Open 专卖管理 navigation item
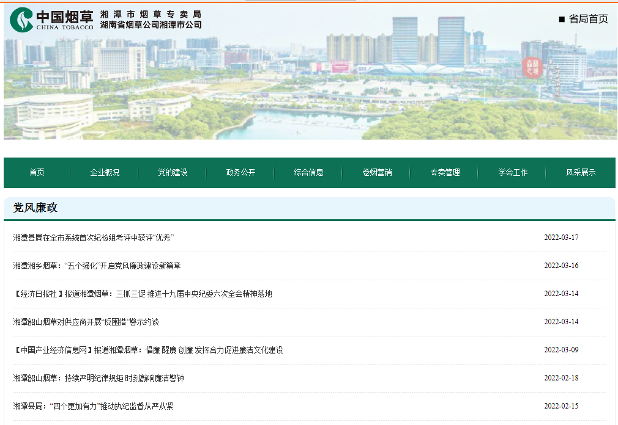Screen dimensions: 618x425 tap(444, 173)
